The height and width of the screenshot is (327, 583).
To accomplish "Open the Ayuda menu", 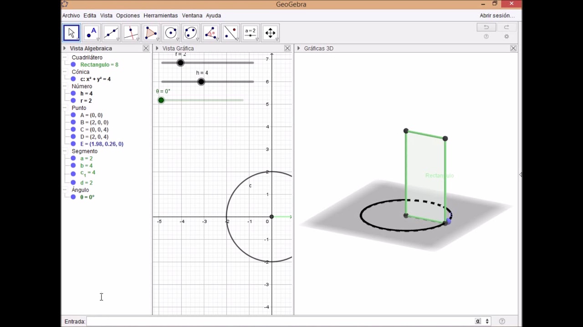I will click(x=213, y=15).
